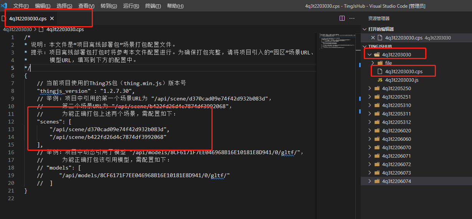Image resolution: width=472 pixels, height=219 pixels.
Task: Open the 选择(S) menu
Action: 64,6
